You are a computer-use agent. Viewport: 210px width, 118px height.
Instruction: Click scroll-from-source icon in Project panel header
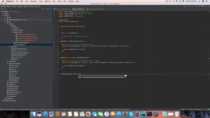point(42,9)
